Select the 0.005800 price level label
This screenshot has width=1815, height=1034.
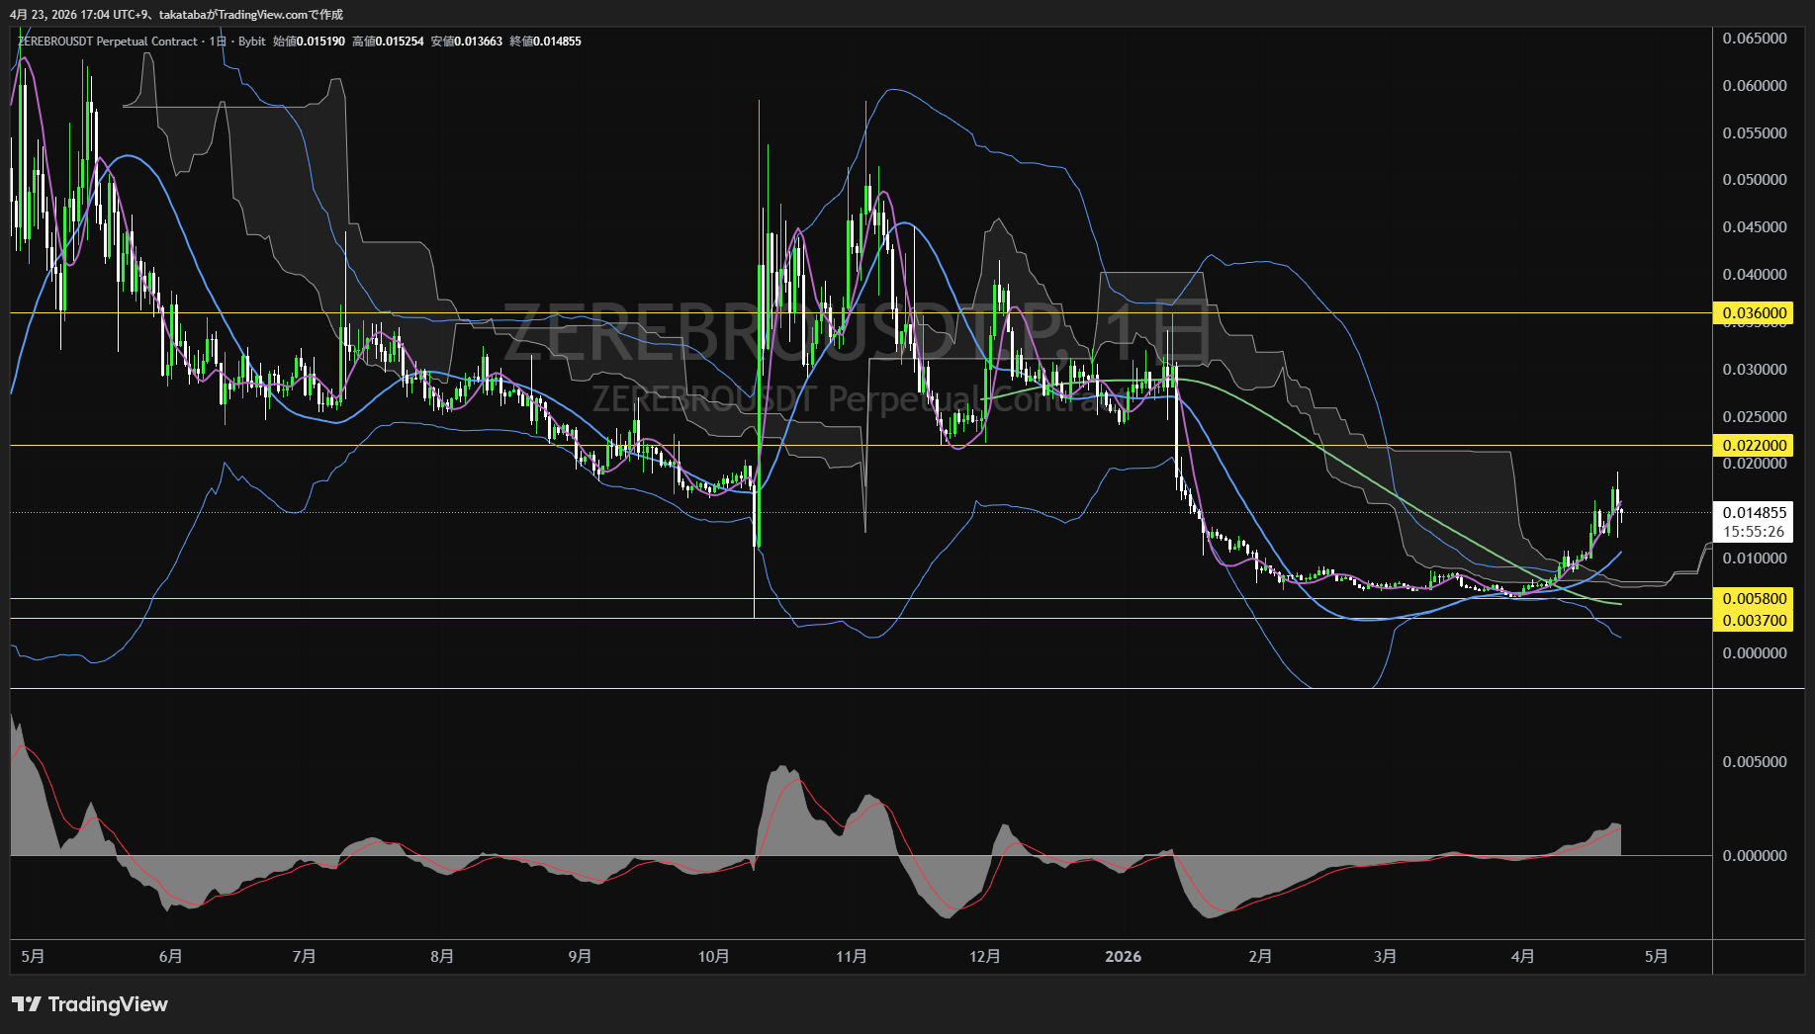[1755, 599]
